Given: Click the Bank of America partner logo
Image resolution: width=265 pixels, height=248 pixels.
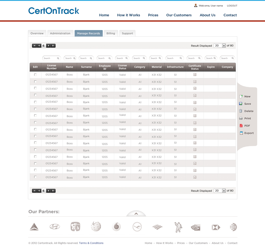Looking at the screenshot, I should [x=157, y=227].
